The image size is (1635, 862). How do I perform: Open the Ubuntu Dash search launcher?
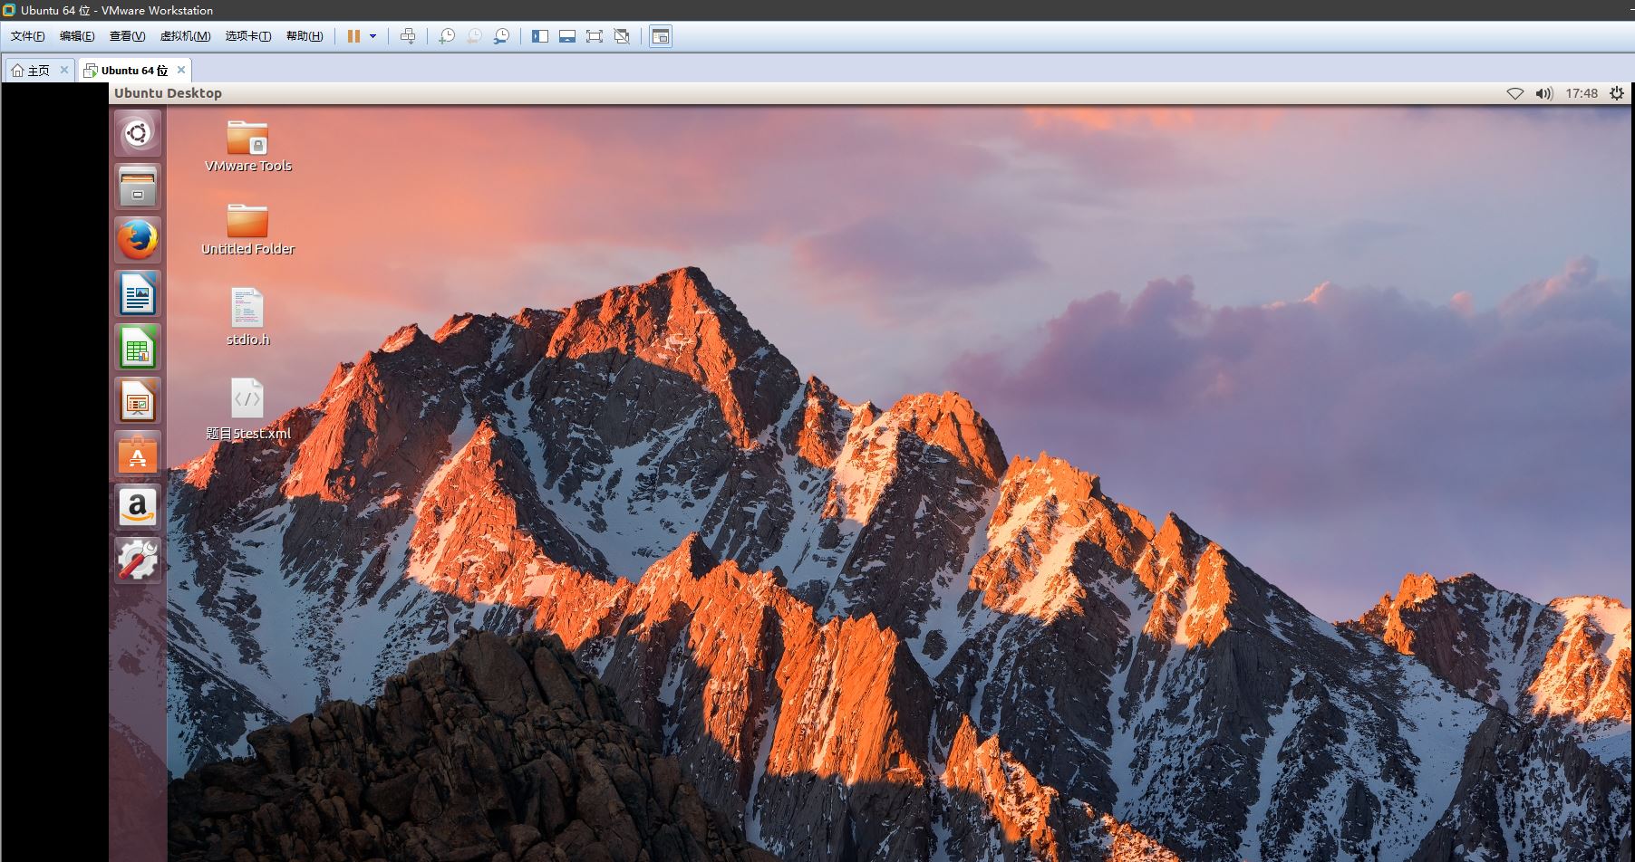[138, 133]
